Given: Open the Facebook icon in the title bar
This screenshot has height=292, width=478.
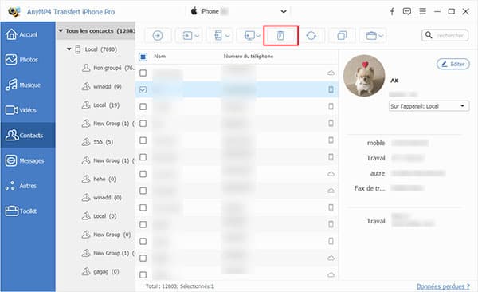Looking at the screenshot, I should [x=392, y=12].
